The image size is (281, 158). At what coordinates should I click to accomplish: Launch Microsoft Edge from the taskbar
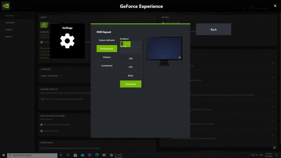point(97,155)
